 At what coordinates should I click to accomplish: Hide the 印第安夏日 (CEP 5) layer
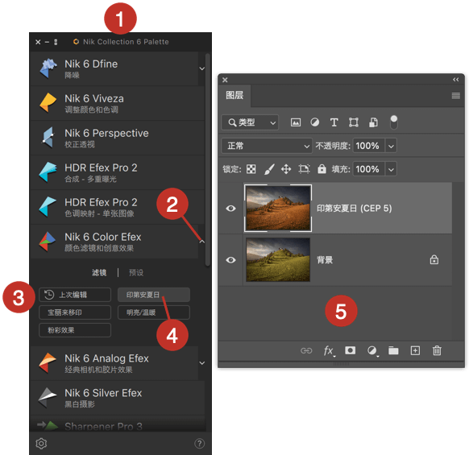(x=230, y=209)
